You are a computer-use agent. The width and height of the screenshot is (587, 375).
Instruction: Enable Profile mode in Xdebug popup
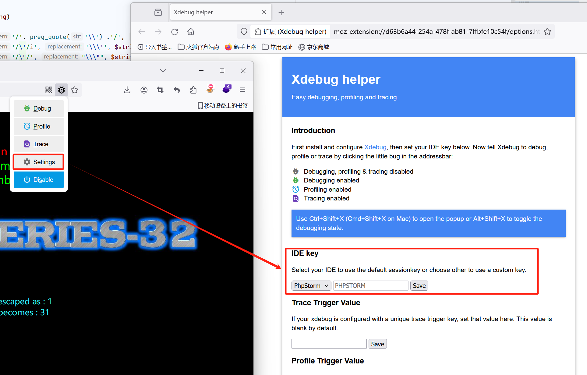(39, 126)
